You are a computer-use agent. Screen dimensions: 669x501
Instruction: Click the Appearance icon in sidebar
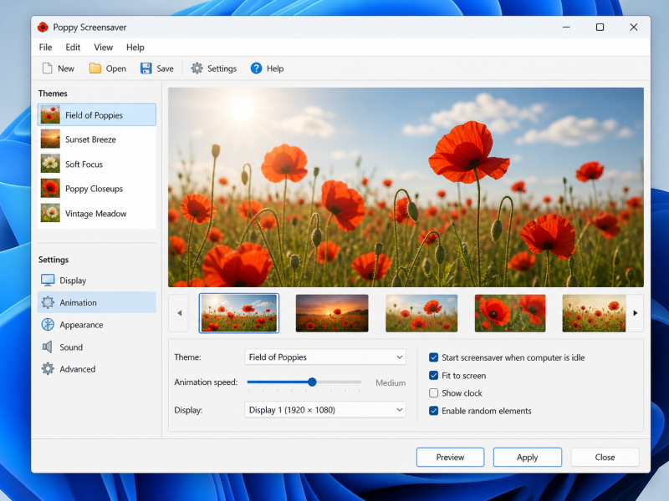tap(48, 325)
